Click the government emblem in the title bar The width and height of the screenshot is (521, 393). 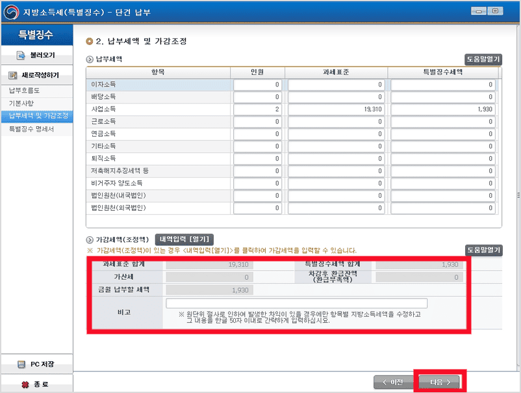coord(12,11)
